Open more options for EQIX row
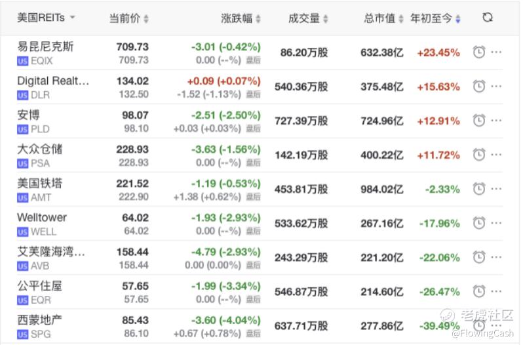Screen dimensions: 523x345 tap(496, 52)
